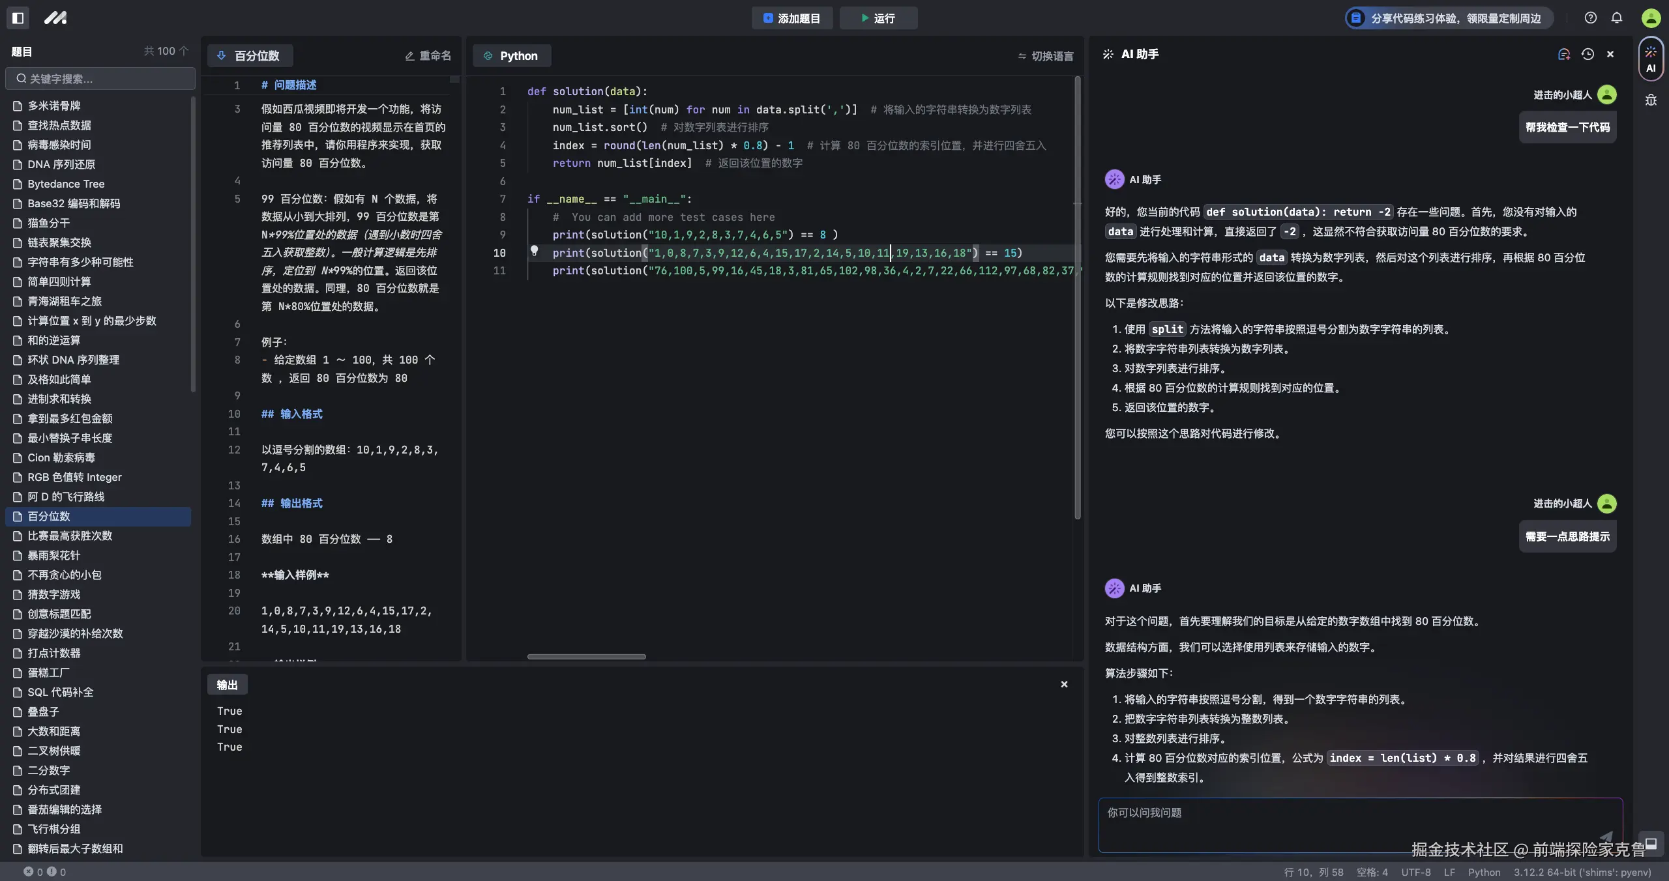
Task: Start a new AI chat conversation
Action: click(x=1563, y=54)
